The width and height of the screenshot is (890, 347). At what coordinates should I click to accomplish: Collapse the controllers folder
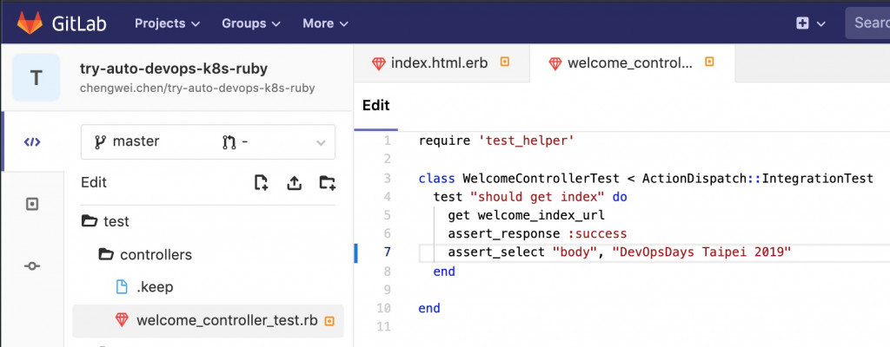[x=146, y=255]
